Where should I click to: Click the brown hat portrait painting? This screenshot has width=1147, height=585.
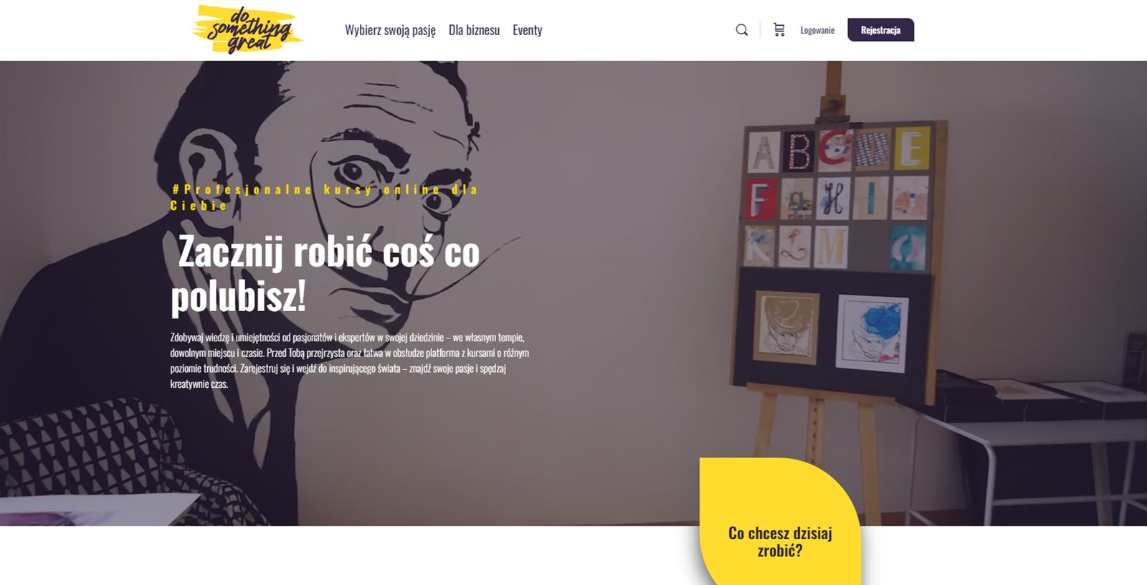(786, 326)
